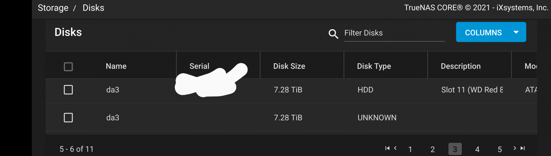Check the da3 HDD row checkbox

(x=68, y=90)
